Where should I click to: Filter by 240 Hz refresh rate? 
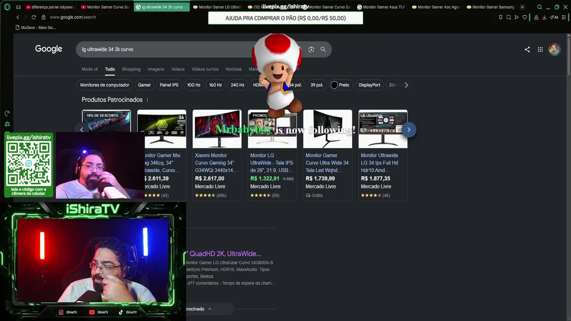tap(237, 85)
